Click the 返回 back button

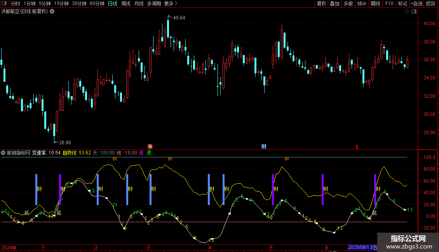[430, 4]
